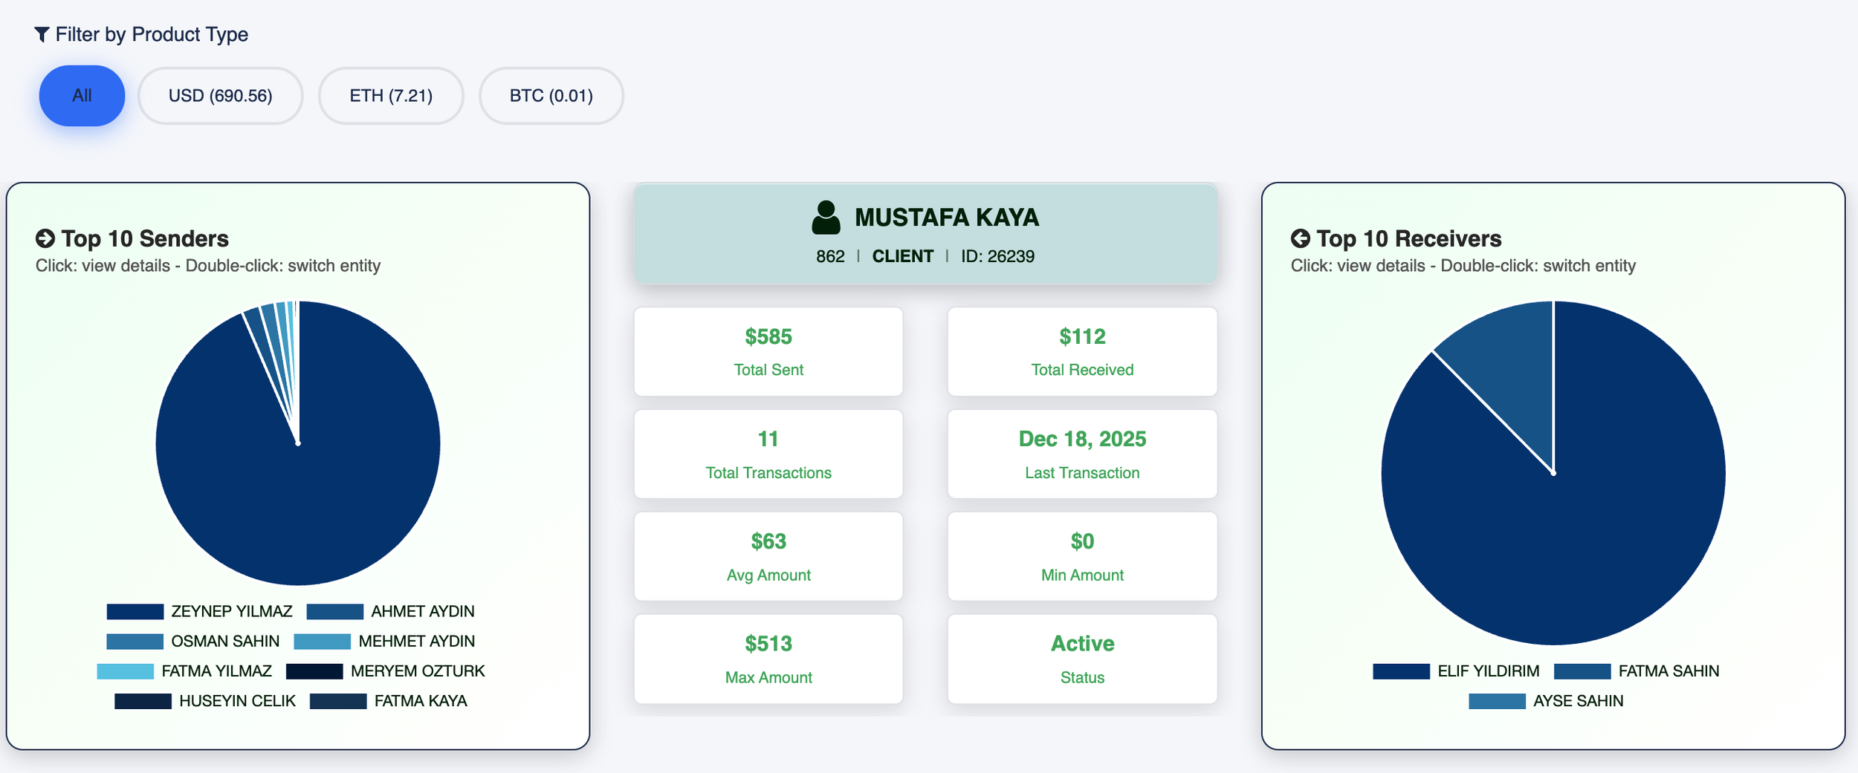Viewport: 1858px width, 773px height.
Task: Click the Filter by Product Type heading
Action: [x=152, y=34]
